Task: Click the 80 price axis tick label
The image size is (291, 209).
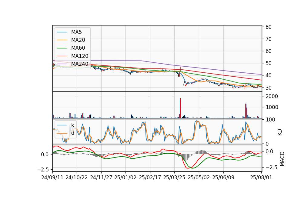Action: [268, 27]
